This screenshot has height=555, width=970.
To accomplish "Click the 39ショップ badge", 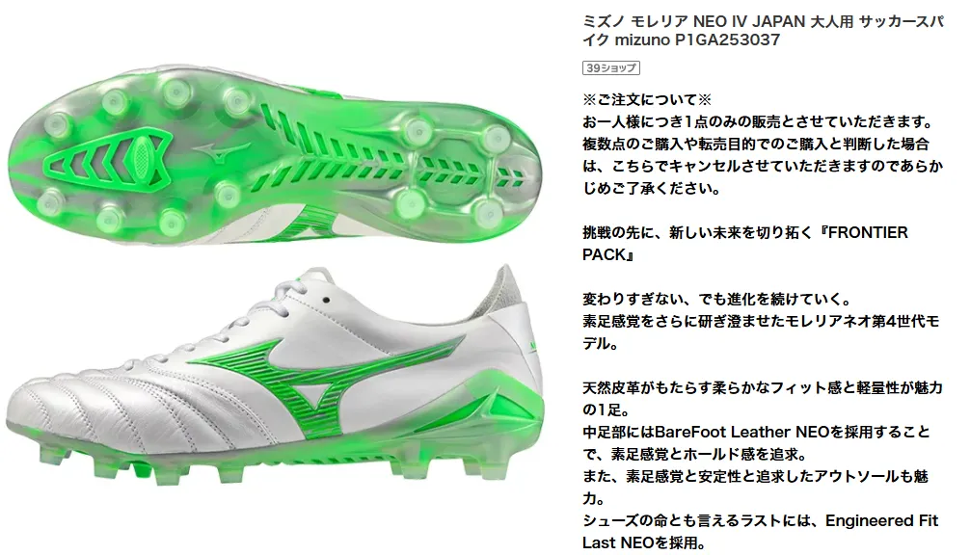I will click(x=610, y=68).
